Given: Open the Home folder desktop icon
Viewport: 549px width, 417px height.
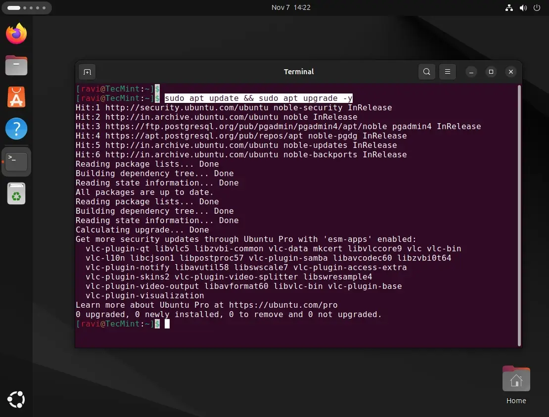Looking at the screenshot, I should tap(516, 380).
